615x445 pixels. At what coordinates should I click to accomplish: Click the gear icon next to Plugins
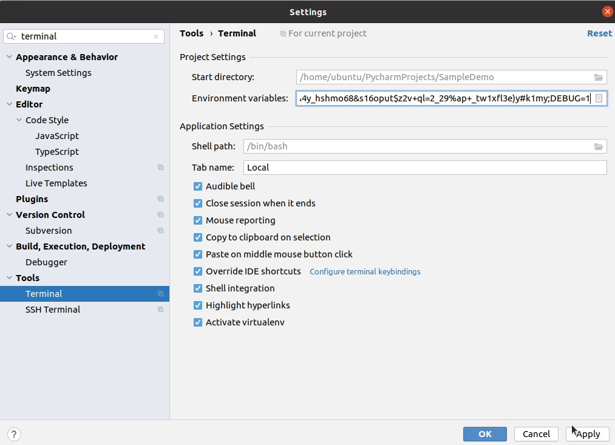160,199
